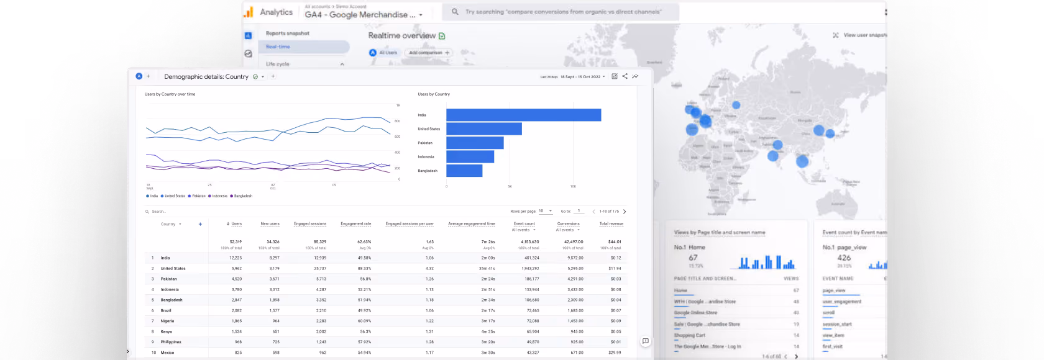
Task: Click green verified check icon beside report title
Action: [255, 77]
